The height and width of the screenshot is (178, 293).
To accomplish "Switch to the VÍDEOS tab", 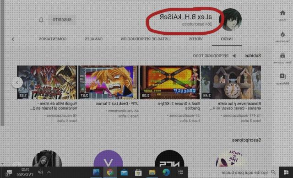I will tap(195, 39).
